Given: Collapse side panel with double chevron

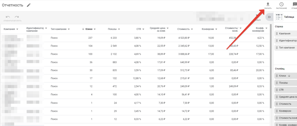Looking at the screenshot, I should (269, 17).
